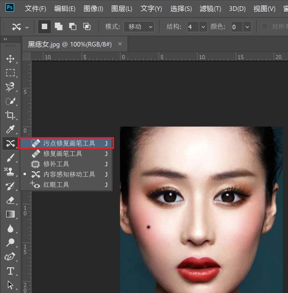Image resolution: width=288 pixels, height=293 pixels.
Task: Click the Content-Aware Move tool in toolbar
Action: [10, 143]
